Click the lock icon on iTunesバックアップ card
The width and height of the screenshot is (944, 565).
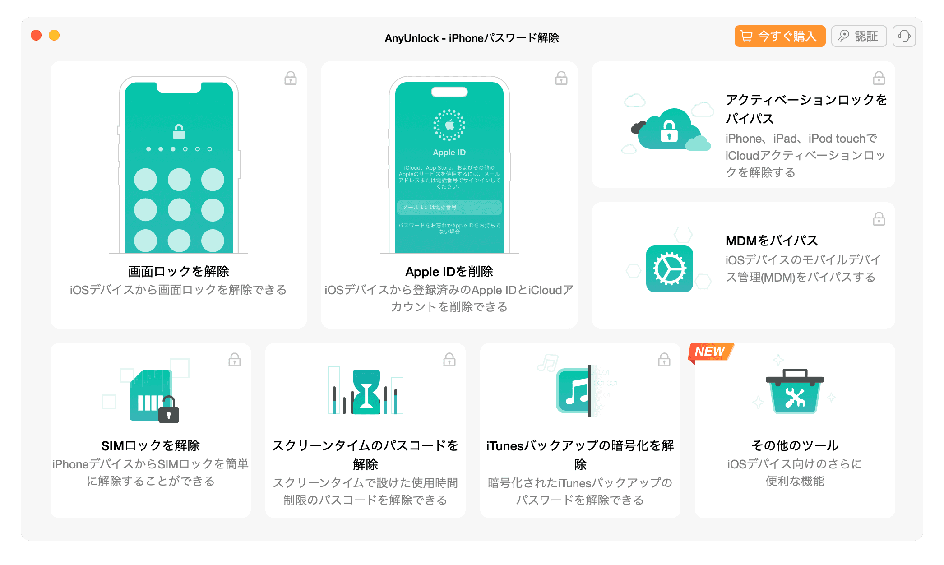pos(664,360)
